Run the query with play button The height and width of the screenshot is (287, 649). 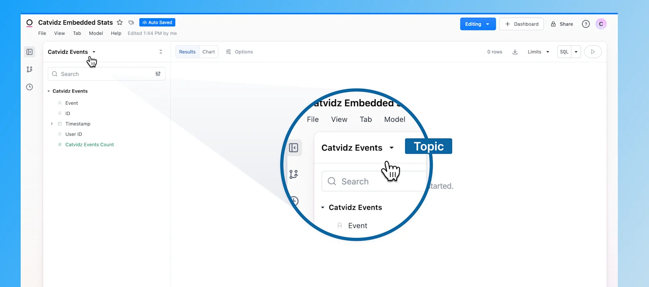coord(593,52)
